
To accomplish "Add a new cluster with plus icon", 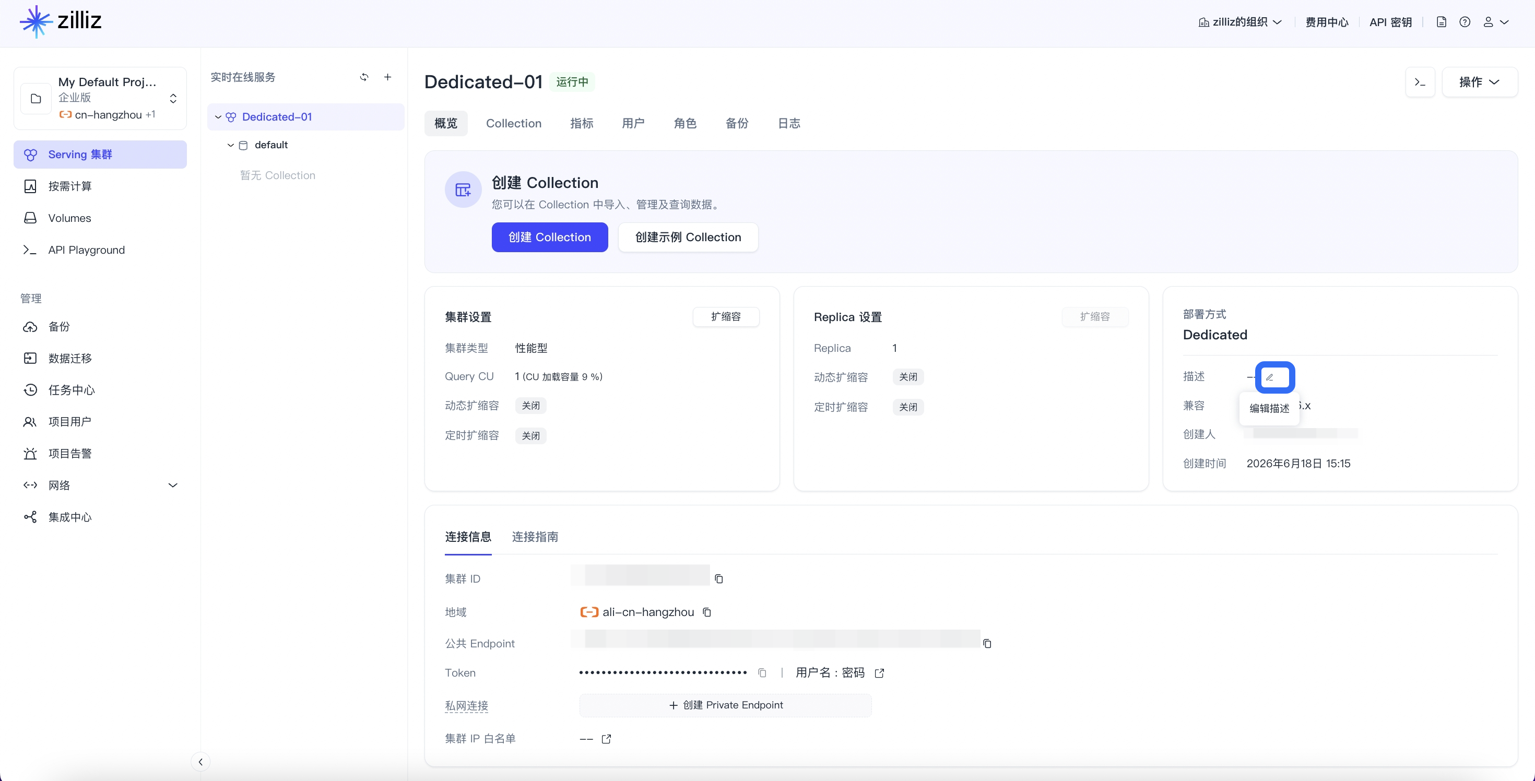I will 387,77.
